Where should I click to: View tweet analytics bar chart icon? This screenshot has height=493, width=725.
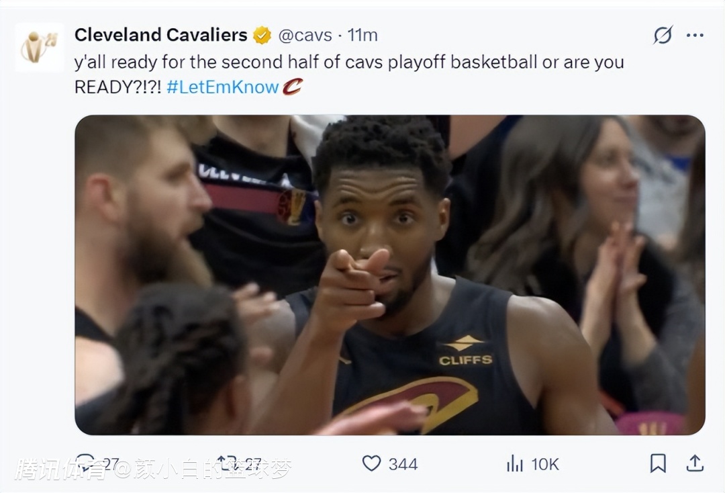tap(515, 463)
